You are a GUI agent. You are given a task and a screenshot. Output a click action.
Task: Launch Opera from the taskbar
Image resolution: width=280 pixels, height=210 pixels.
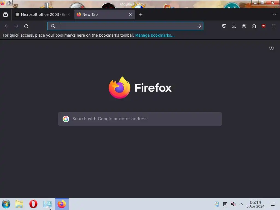[33, 204]
